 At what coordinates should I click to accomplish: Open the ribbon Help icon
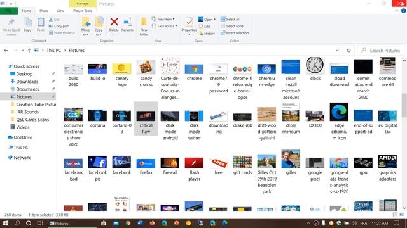click(x=403, y=11)
